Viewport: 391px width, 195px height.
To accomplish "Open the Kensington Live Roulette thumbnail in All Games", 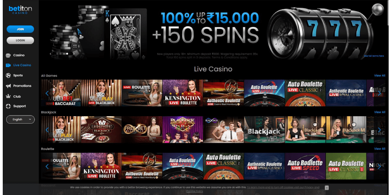I will coord(183,93).
